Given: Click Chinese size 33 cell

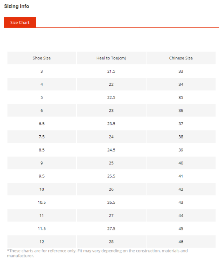Looking at the screenshot, I should pos(181,71).
